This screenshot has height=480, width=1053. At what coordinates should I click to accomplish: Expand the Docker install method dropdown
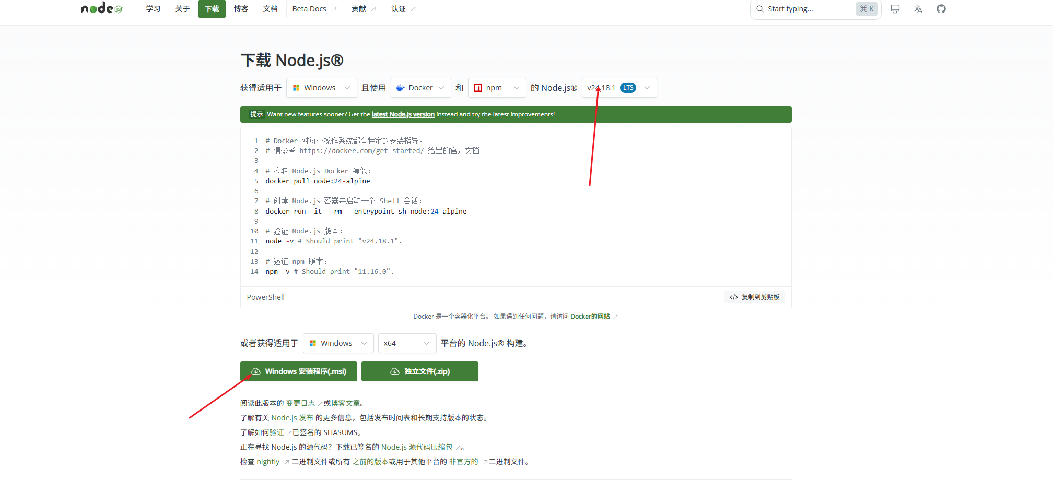point(421,88)
